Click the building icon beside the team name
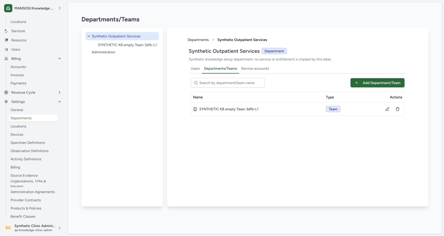Screen dimensions: 444x236 pyautogui.click(x=195, y=109)
